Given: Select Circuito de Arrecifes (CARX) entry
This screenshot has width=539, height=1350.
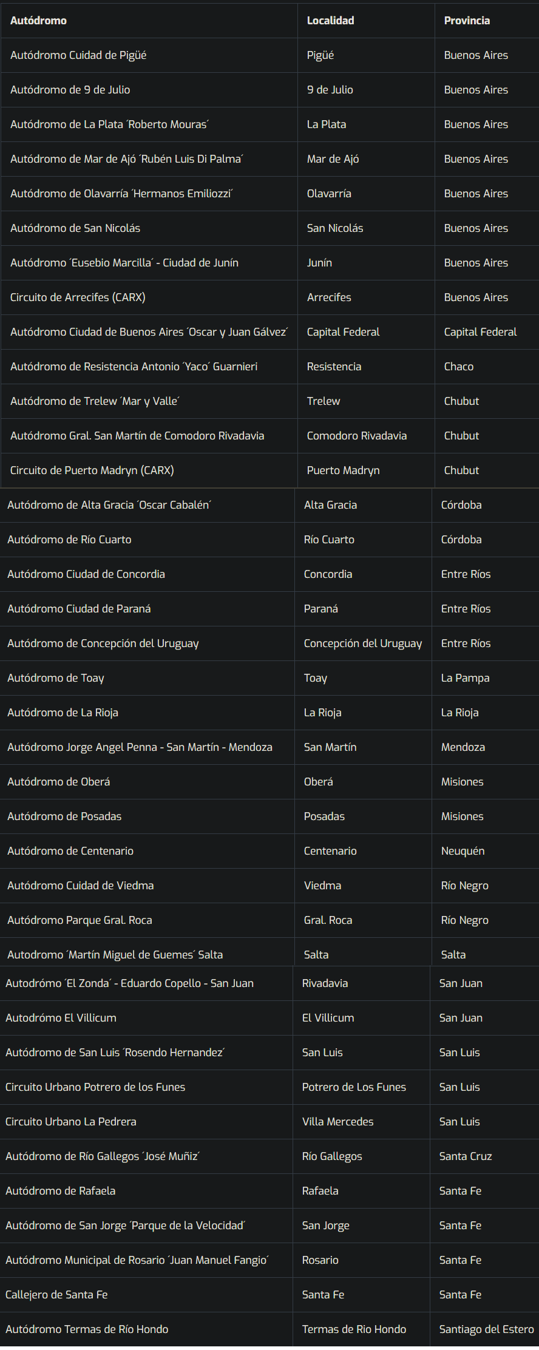Looking at the screenshot, I should (x=78, y=297).
